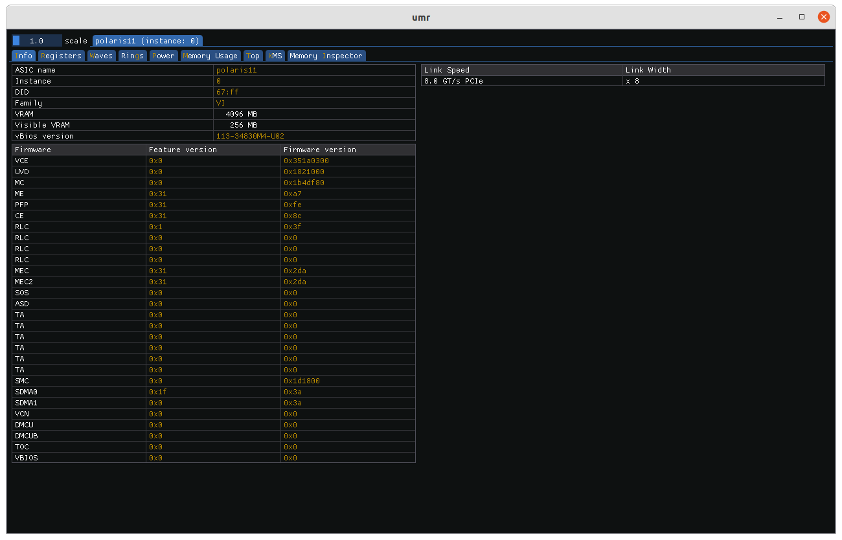Select MC firmware version 0x1b4df80
842x540 pixels.
coord(304,183)
